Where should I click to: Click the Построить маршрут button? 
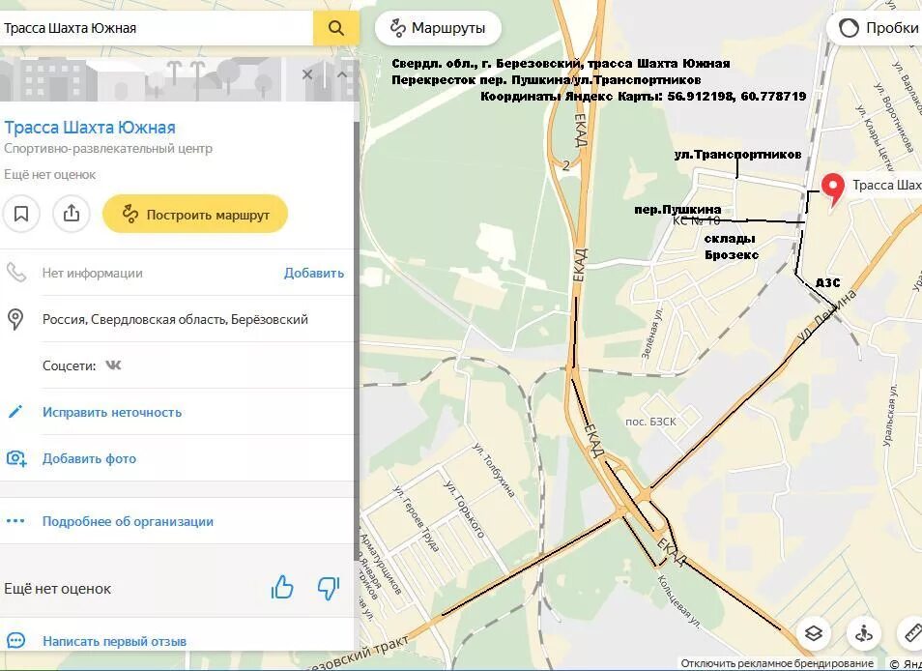coord(195,214)
